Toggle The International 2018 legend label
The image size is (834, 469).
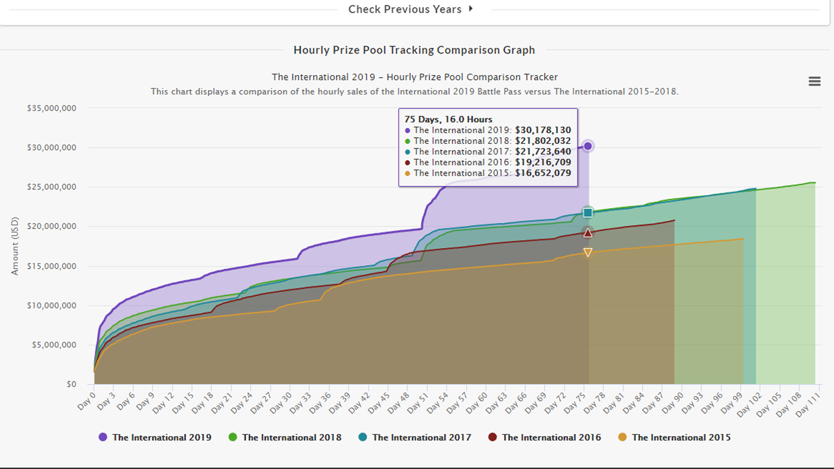291,437
